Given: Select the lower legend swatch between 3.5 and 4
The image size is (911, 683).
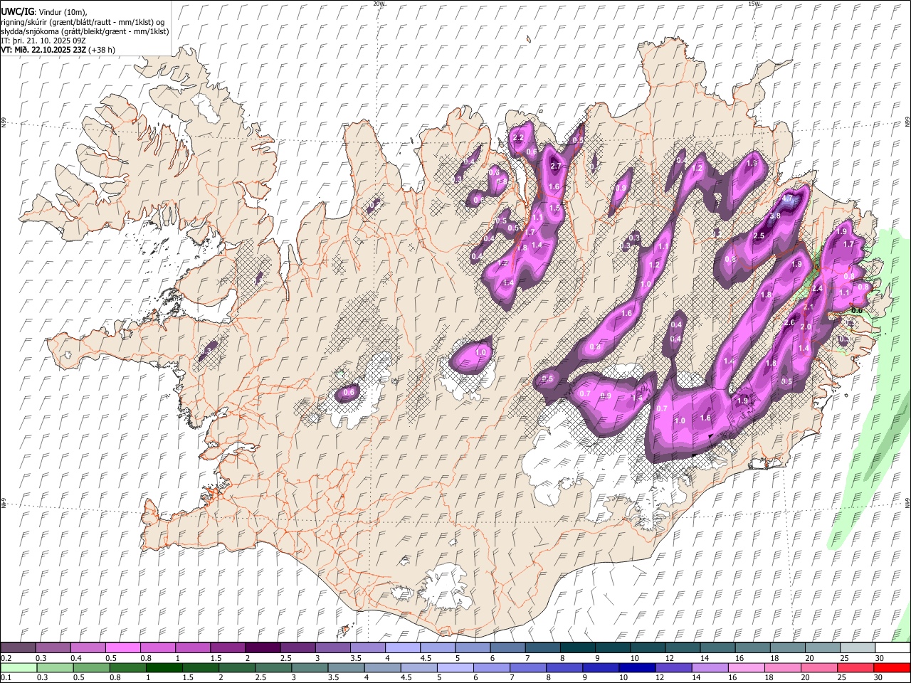Looking at the screenshot, I should tap(346, 668).
